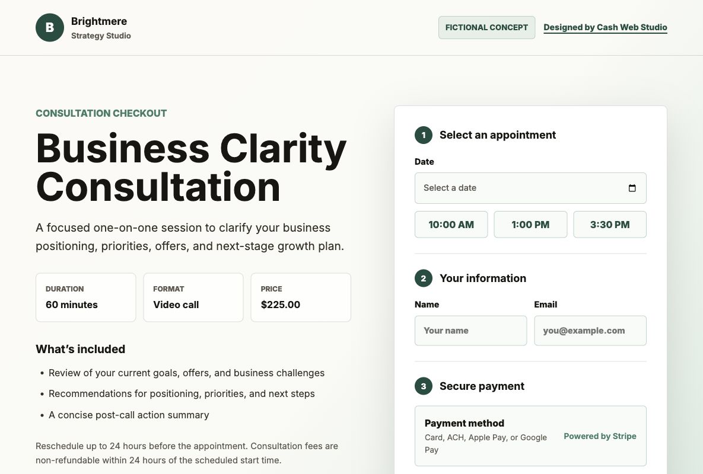Click the PRICE $225.00 card
The width and height of the screenshot is (703, 474).
point(301,297)
